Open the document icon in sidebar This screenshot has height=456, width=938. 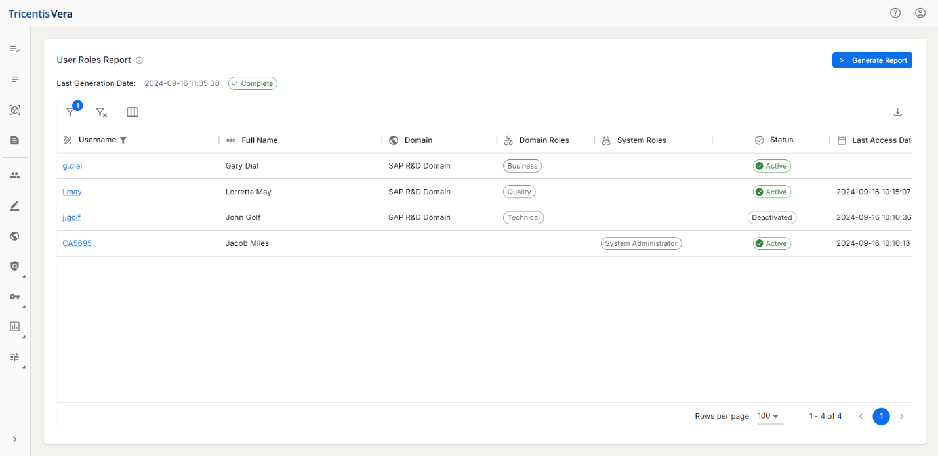(14, 140)
